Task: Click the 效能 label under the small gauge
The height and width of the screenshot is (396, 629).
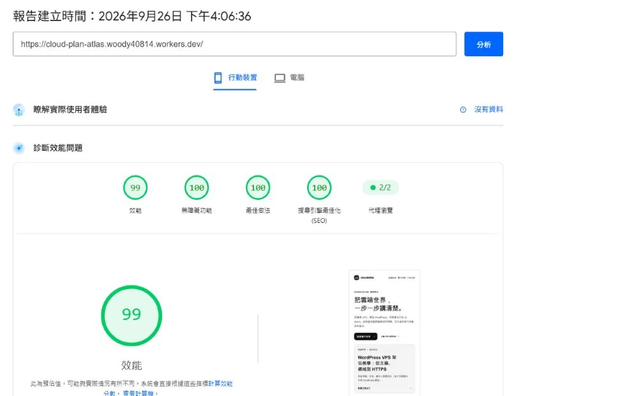Action: 135,210
